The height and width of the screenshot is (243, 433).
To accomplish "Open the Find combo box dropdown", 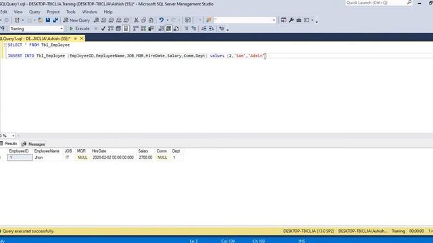I will point(273,20).
